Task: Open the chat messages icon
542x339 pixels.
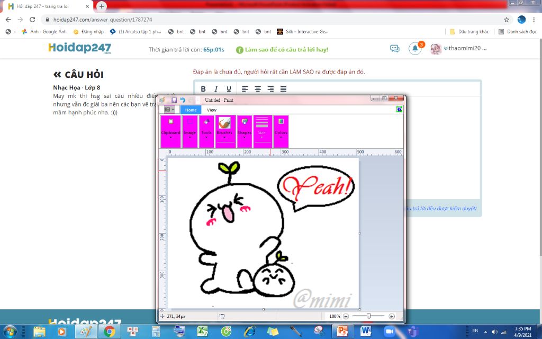Action: pos(394,48)
